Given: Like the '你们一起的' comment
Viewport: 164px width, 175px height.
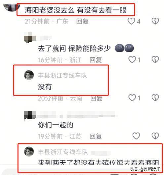Looking at the screenshot, I should [136, 136].
